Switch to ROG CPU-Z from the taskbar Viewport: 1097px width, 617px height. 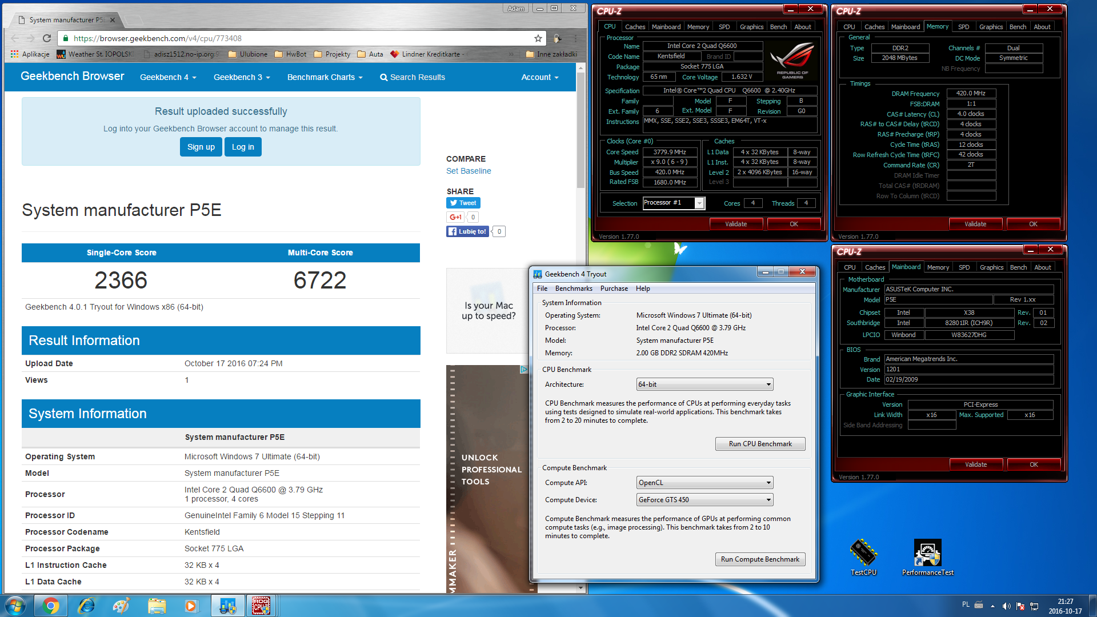(261, 606)
